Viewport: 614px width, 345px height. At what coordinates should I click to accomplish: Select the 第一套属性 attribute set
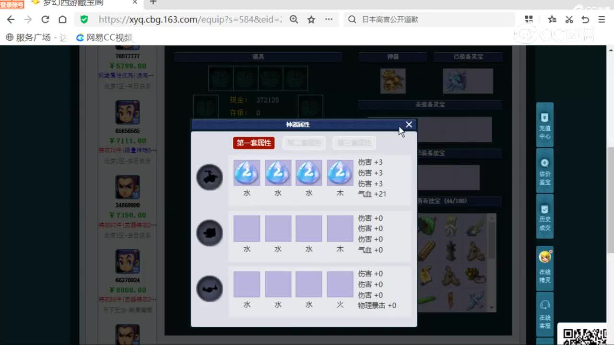tap(254, 143)
